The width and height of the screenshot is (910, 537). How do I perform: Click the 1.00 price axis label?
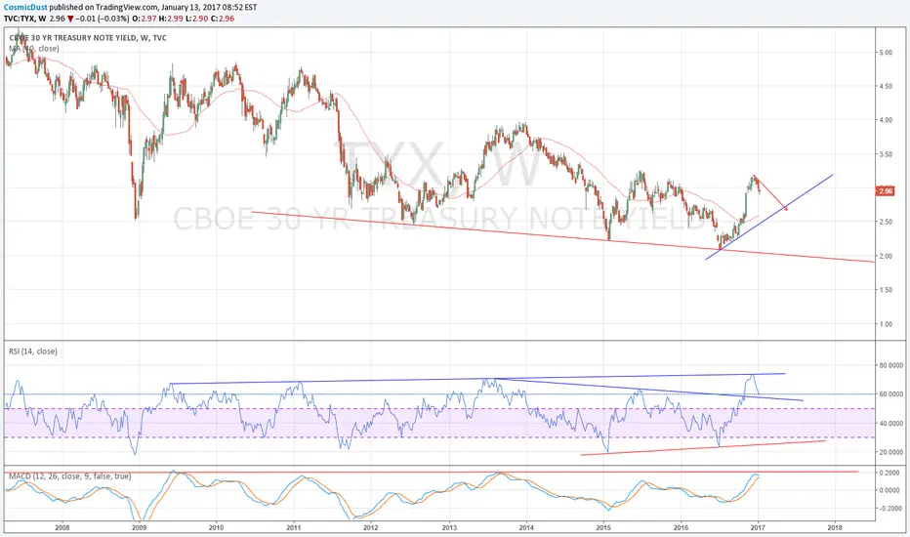(886, 324)
